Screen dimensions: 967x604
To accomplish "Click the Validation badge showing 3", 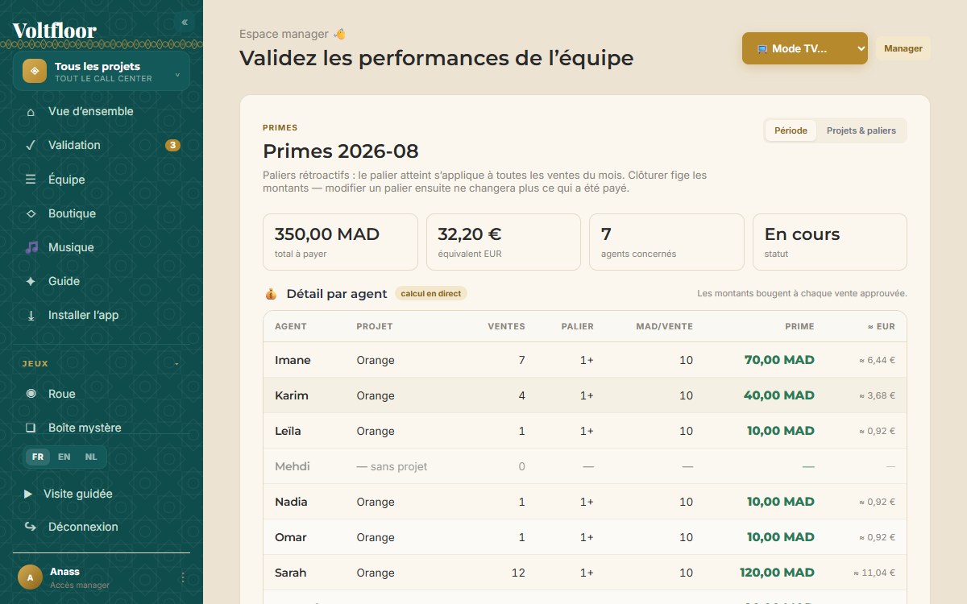I will pos(172,146).
